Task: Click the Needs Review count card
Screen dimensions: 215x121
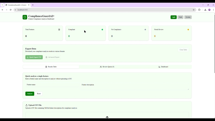Action: point(172,33)
